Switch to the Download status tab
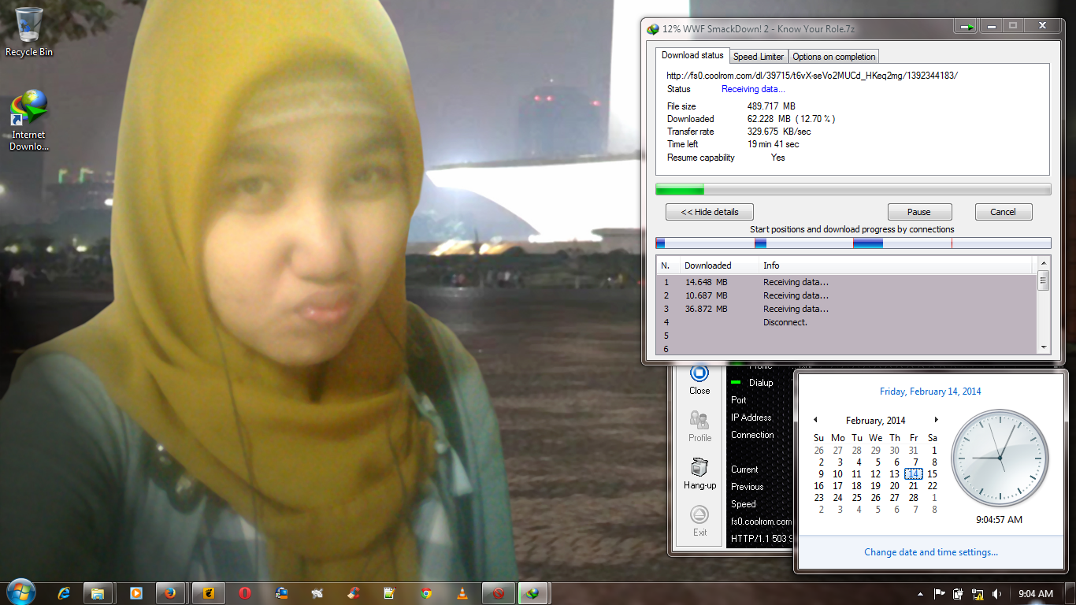This screenshot has width=1076, height=605. pos(692,56)
